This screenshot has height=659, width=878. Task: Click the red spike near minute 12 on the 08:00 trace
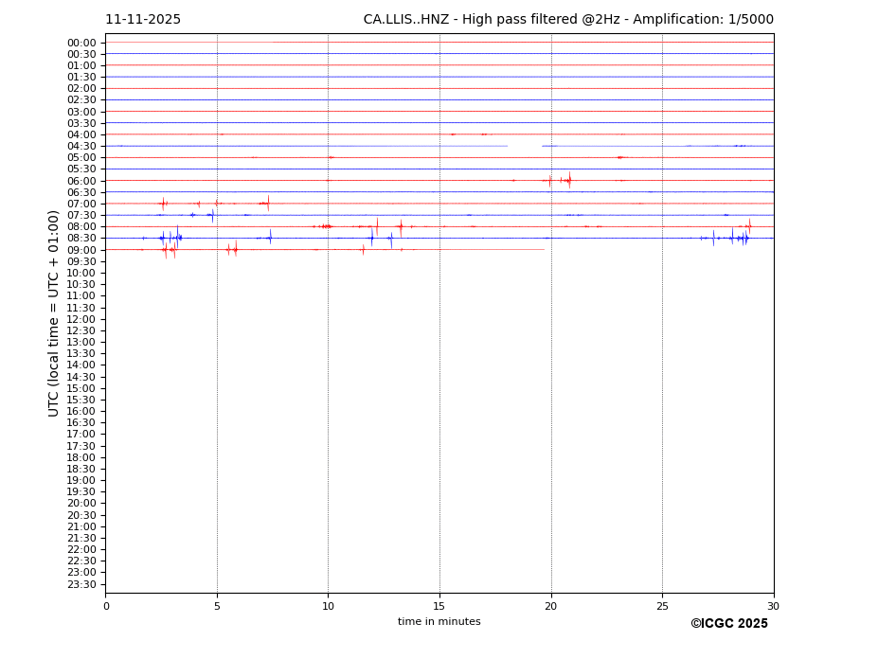click(377, 225)
